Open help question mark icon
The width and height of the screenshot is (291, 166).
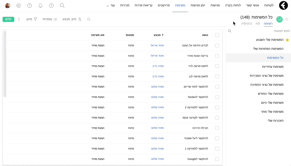click(x=51, y=6)
